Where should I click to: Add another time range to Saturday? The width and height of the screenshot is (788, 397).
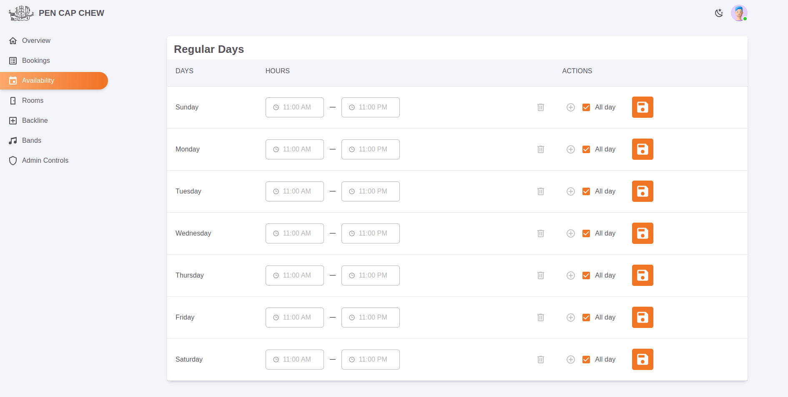(x=571, y=360)
